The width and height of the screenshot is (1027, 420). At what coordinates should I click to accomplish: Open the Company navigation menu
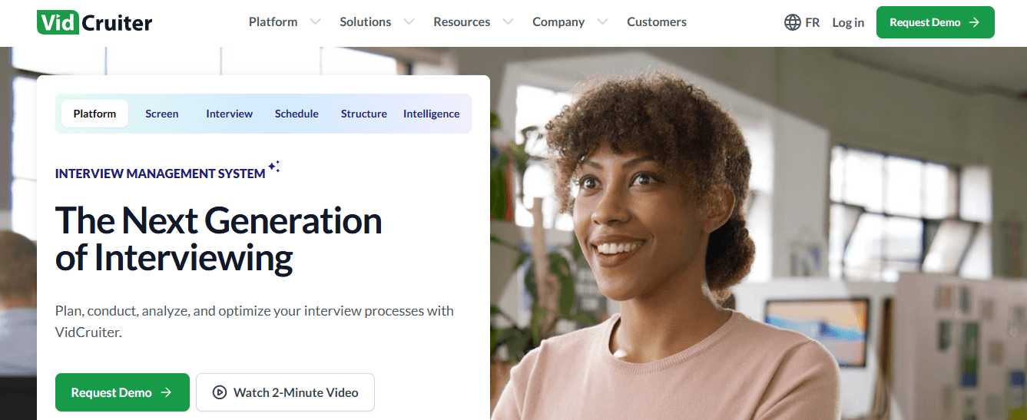point(558,21)
